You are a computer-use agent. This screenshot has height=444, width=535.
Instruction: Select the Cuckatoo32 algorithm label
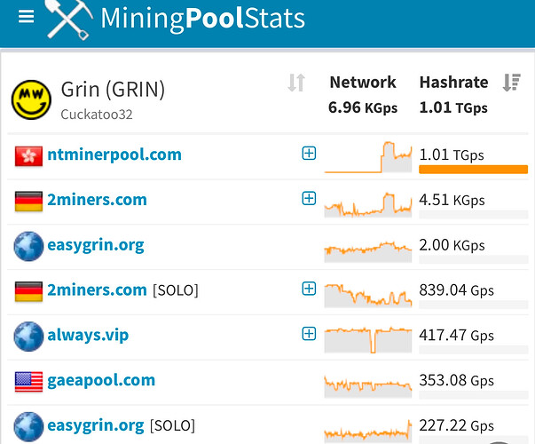click(x=97, y=115)
